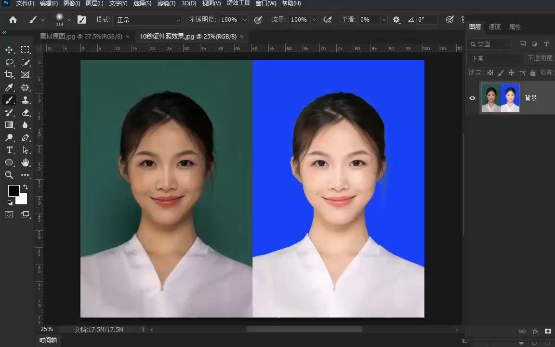Select the Eyedropper tool
The width and height of the screenshot is (555, 347).
pyautogui.click(x=9, y=87)
